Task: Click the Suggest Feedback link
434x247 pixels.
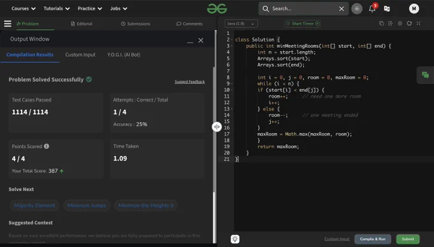Action: pyautogui.click(x=190, y=82)
